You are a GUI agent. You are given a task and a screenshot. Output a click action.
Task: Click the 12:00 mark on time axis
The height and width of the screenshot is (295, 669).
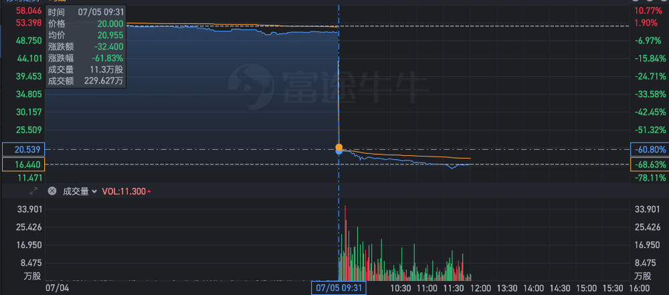[480, 288]
